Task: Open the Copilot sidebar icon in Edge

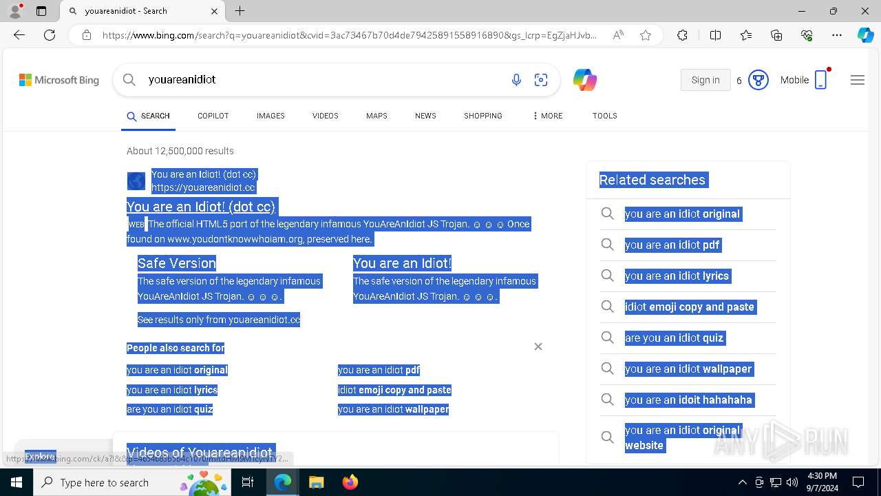Action: tap(865, 35)
